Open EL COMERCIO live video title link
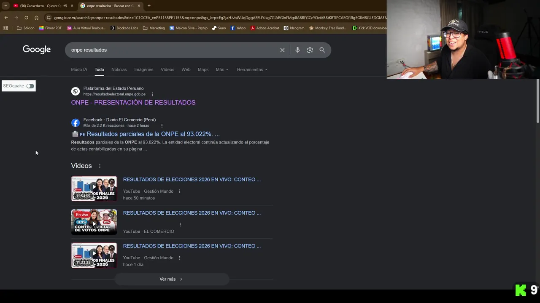 (192, 213)
